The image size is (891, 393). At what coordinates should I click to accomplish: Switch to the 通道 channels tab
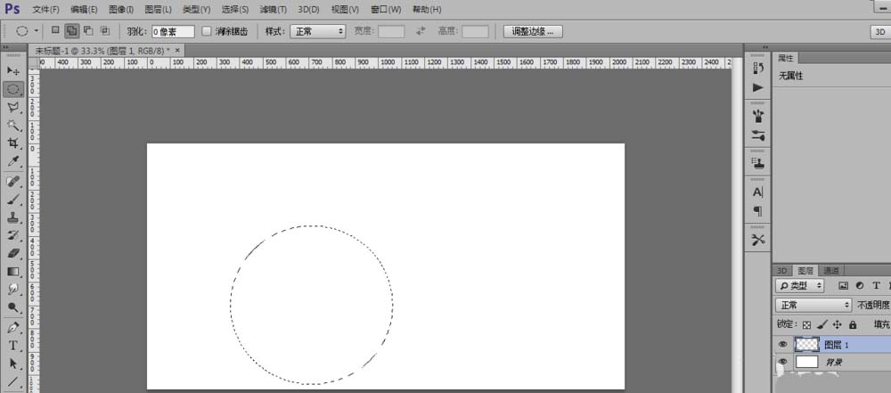point(830,270)
